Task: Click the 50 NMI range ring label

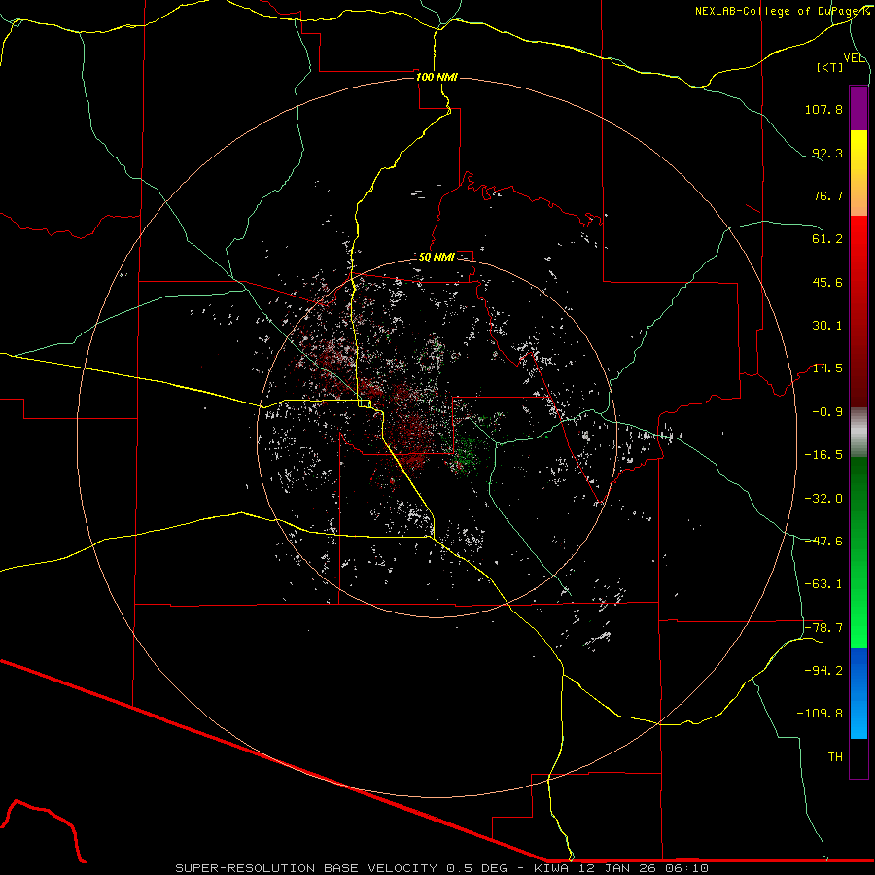Action: click(437, 258)
